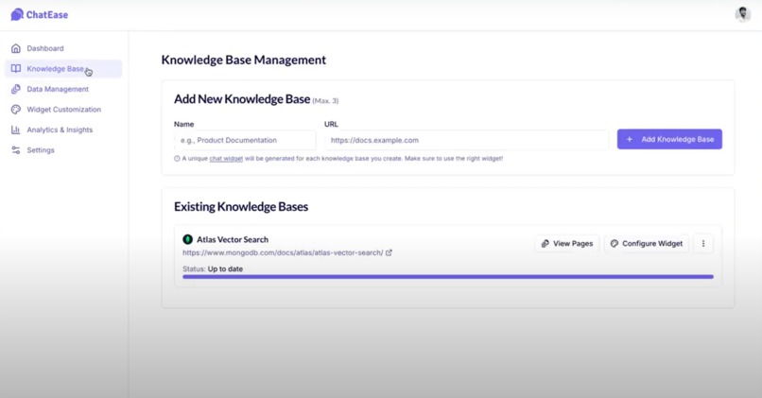Click the Status: Up to date text
Viewport: 762px width, 398px height.
(x=213, y=268)
